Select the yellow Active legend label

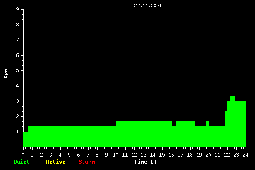[x=56, y=162]
